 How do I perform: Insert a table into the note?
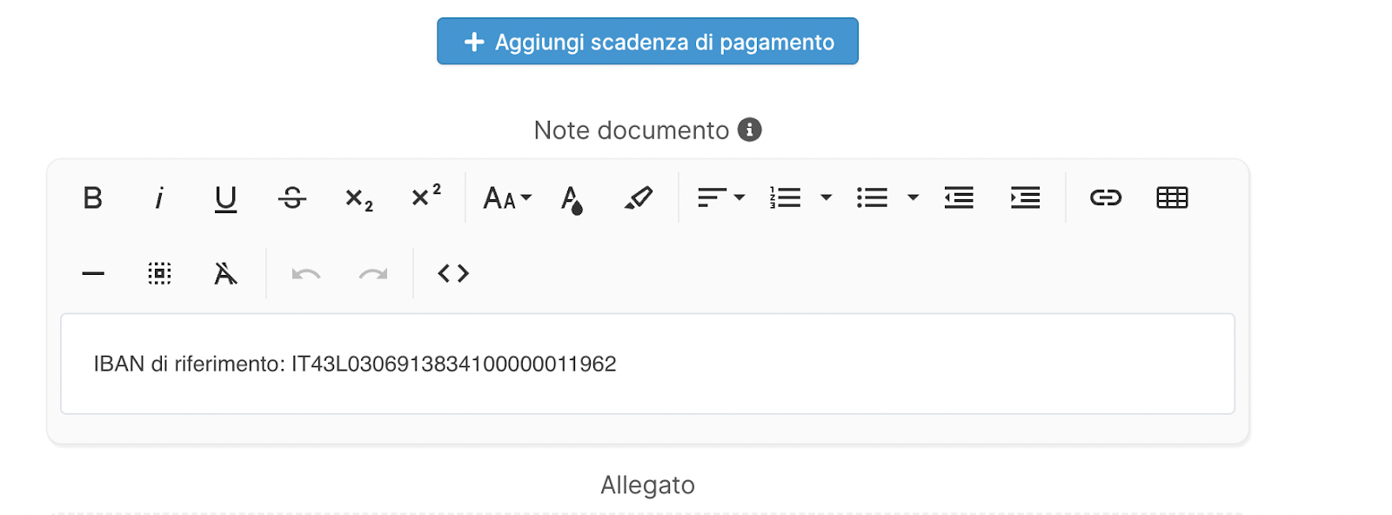coord(1172,198)
